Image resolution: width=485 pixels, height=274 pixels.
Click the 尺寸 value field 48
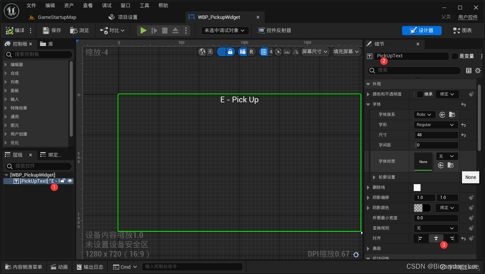tap(436, 135)
